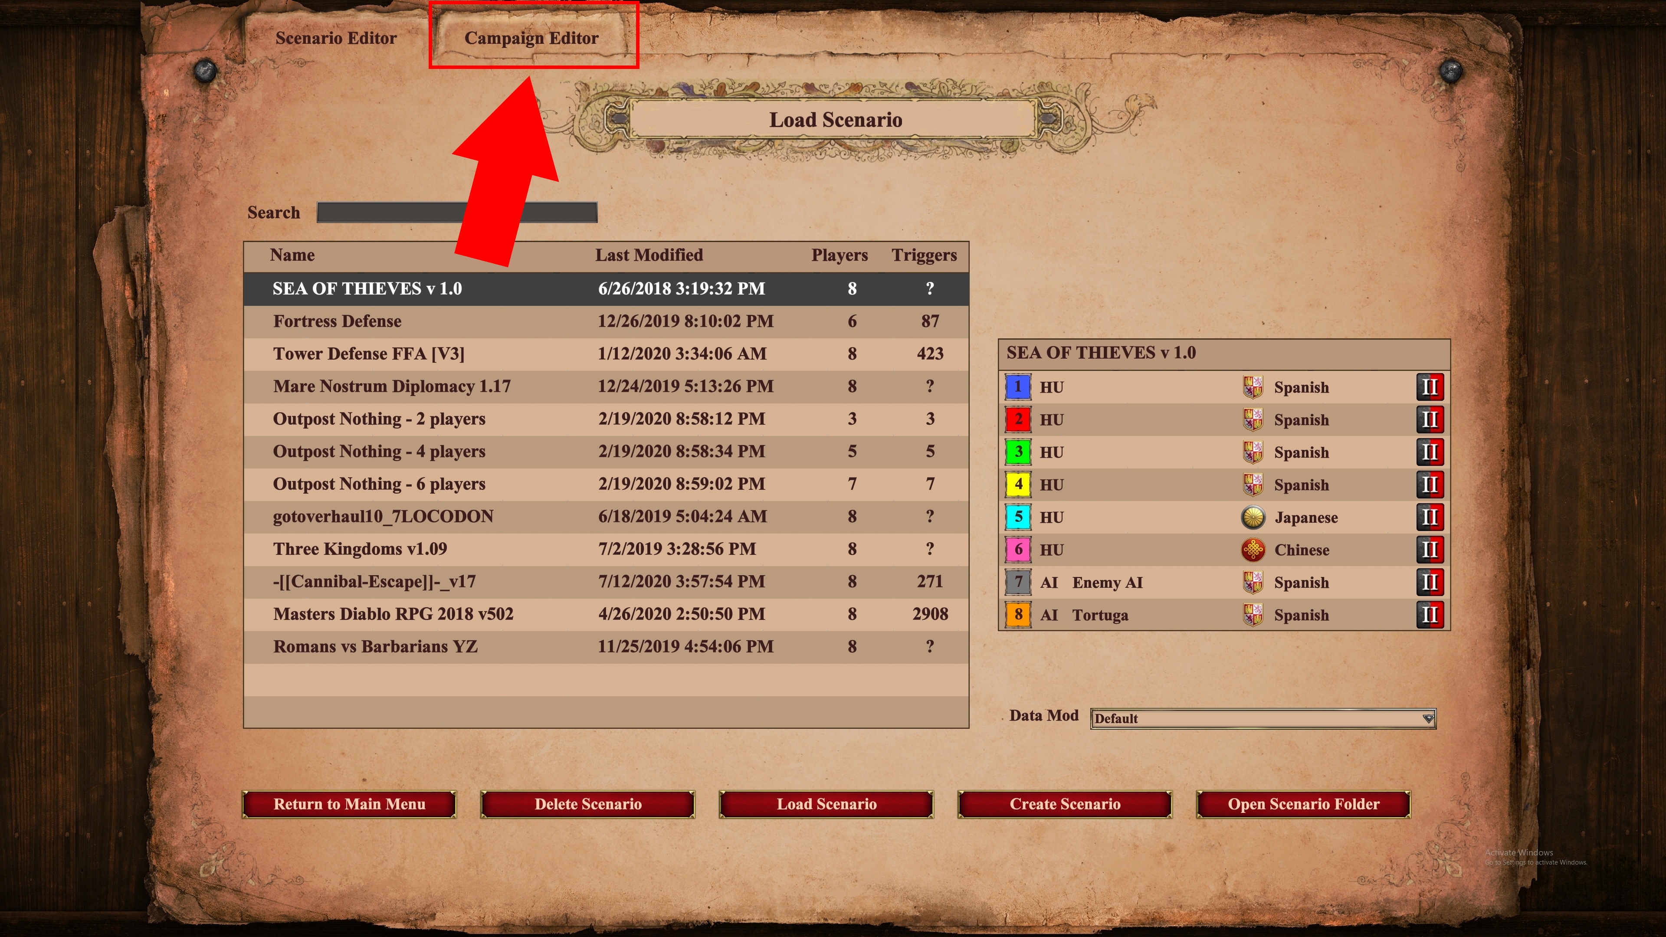Click player 4 II age icon
The width and height of the screenshot is (1666, 937).
[1429, 485]
